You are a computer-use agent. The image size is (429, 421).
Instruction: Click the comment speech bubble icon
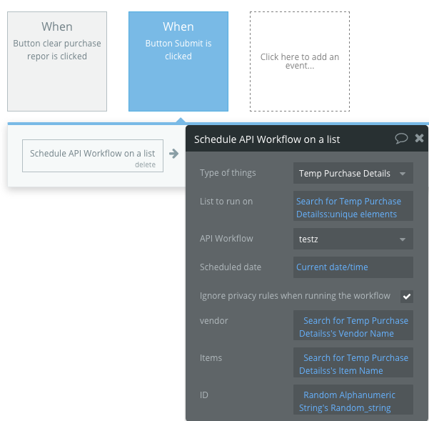[402, 139]
